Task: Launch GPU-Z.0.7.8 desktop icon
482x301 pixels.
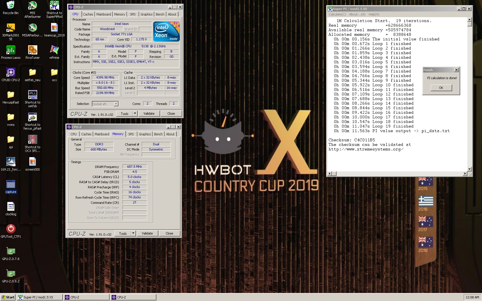Action: [x=11, y=254]
